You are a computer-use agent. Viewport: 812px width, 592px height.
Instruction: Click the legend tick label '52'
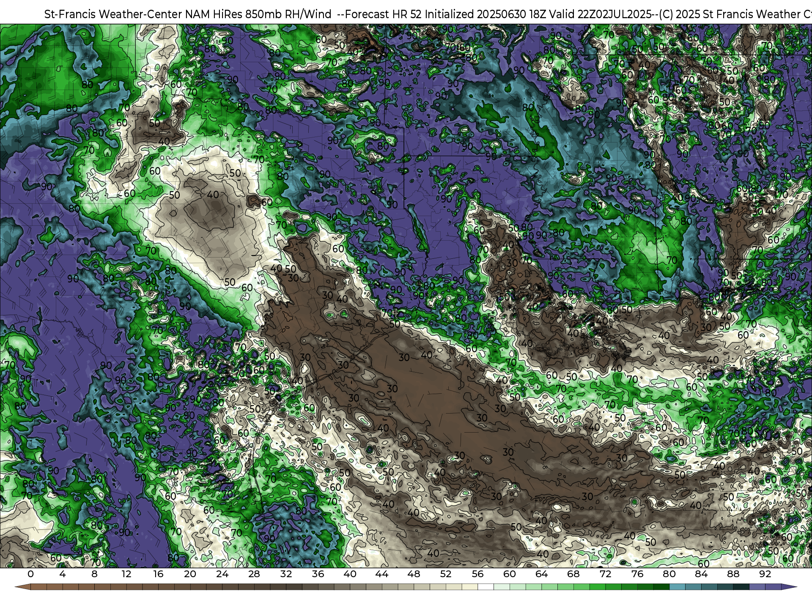click(x=446, y=574)
